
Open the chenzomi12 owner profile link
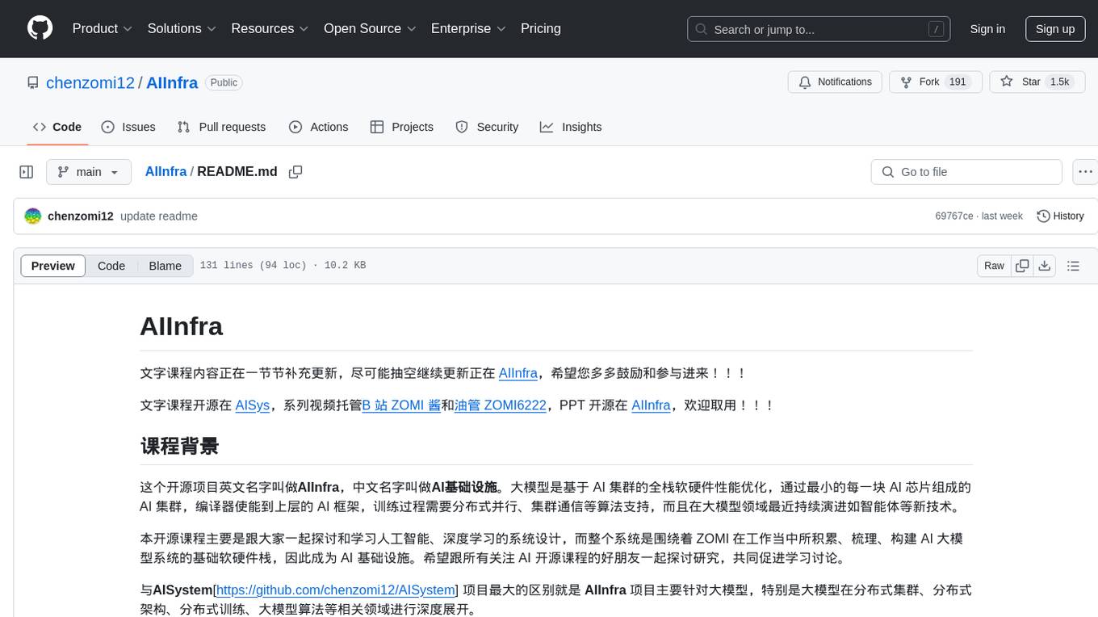90,82
